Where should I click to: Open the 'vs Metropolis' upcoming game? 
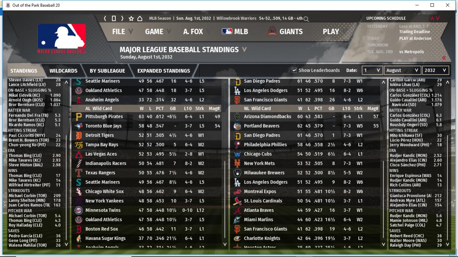(411, 52)
